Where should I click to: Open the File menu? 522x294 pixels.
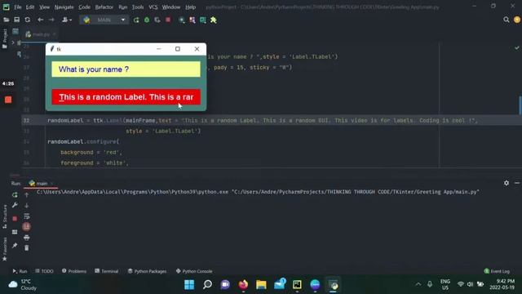click(17, 7)
